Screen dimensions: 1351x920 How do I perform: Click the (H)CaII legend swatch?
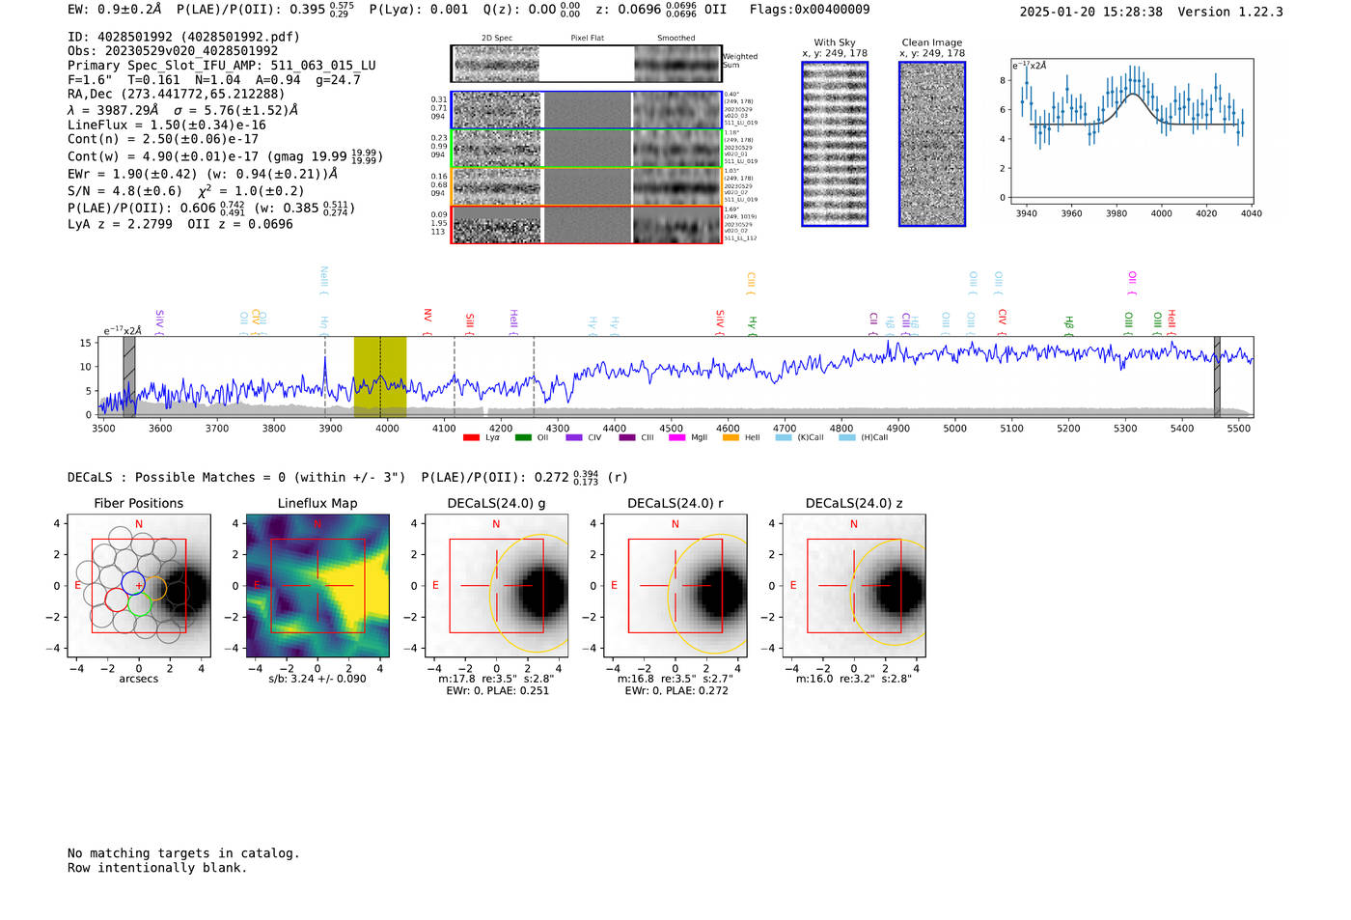(847, 437)
